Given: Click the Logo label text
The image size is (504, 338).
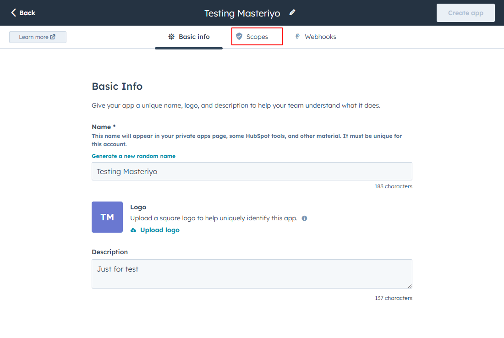Looking at the screenshot, I should (138, 207).
